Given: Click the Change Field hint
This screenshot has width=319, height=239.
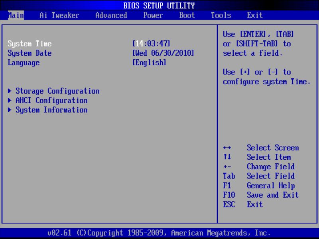Looking at the screenshot, I should pos(271,167).
